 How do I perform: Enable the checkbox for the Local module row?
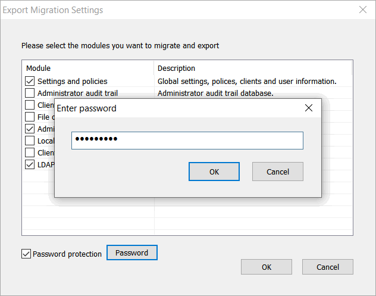point(30,141)
